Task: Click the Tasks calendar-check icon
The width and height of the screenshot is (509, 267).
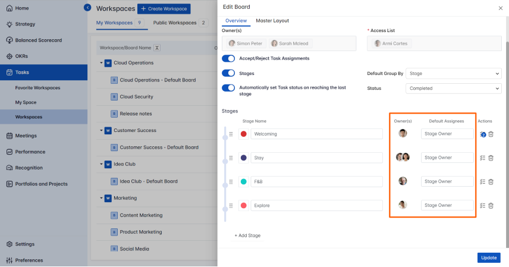Action: pos(10,73)
